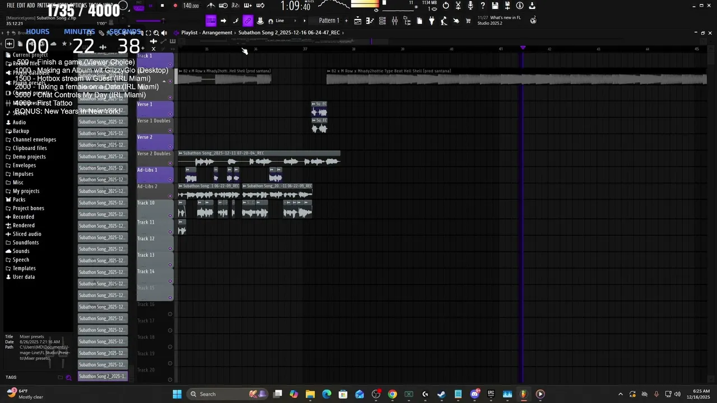Click the tempo field showing 140.000
717x403 pixels.
[x=191, y=6]
